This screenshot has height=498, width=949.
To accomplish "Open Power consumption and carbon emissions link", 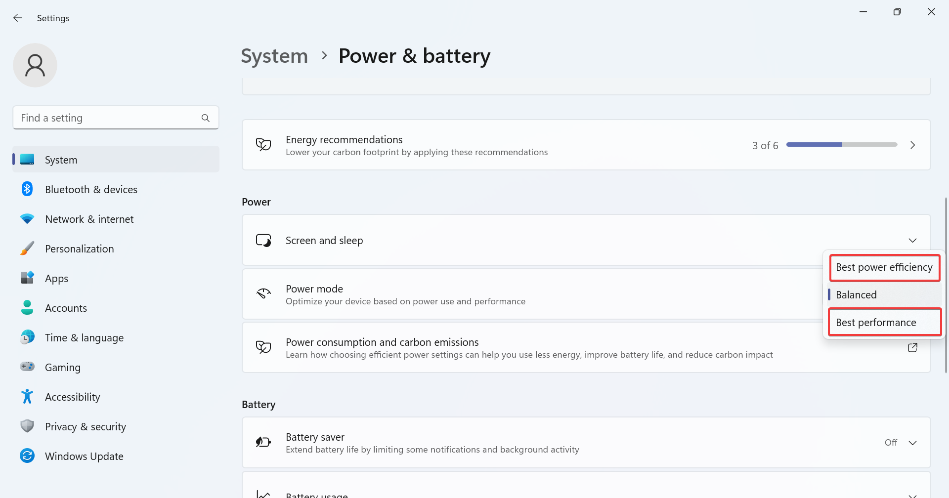I will pos(586,347).
